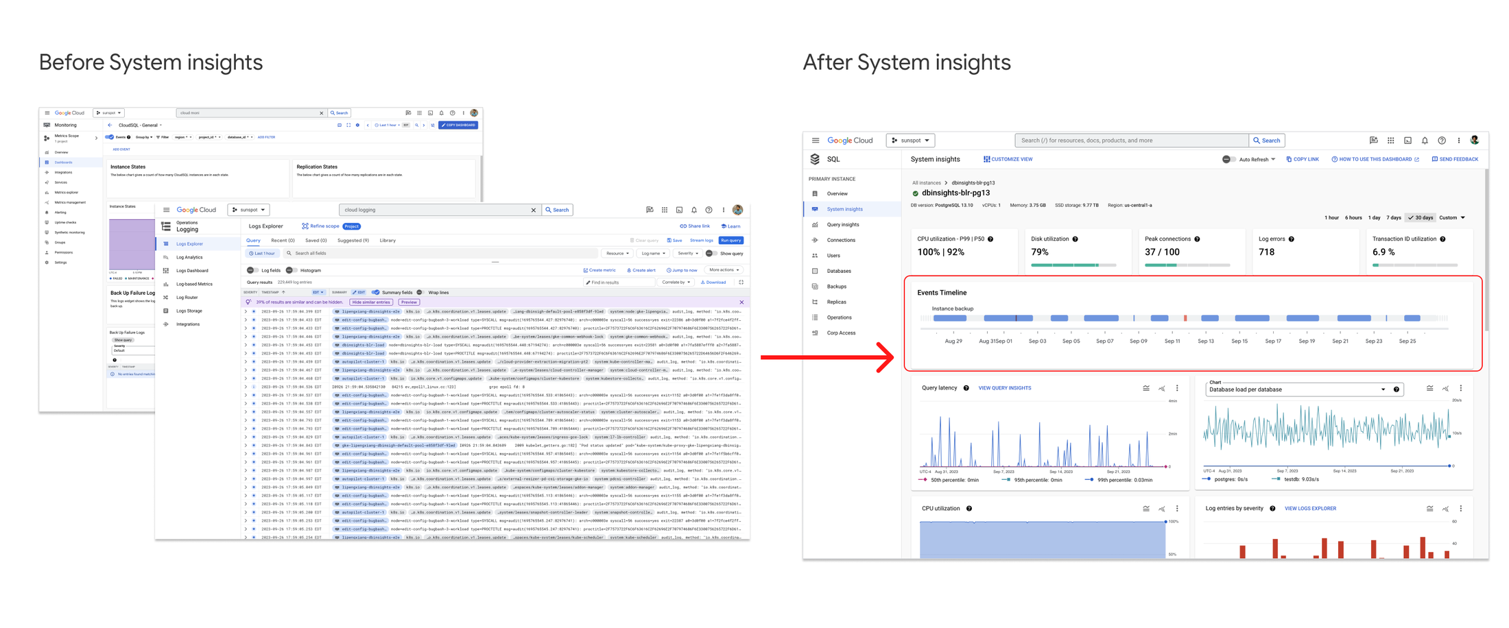This screenshot has width=1509, height=628.
Task: Click the Peak connections progress bar
Action: pyautogui.click(x=1187, y=265)
